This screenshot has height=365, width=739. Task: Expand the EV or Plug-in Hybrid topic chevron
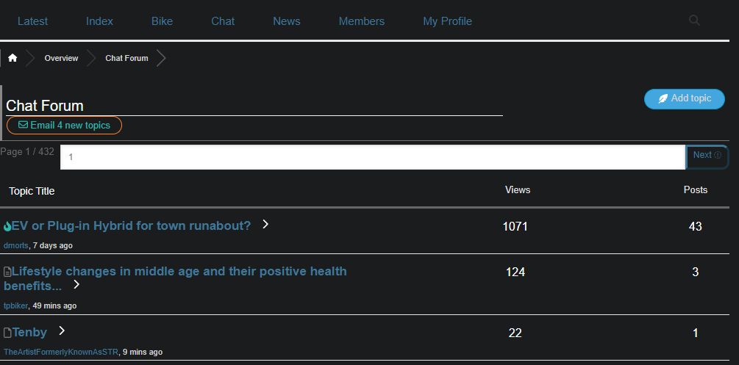pyautogui.click(x=265, y=225)
